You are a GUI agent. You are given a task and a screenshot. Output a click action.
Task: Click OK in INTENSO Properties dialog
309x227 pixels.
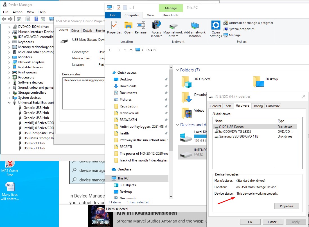click(x=250, y=222)
